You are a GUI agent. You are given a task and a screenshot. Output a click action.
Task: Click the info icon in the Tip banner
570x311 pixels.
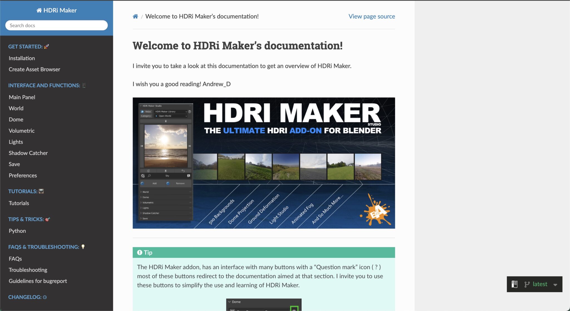pyautogui.click(x=139, y=252)
